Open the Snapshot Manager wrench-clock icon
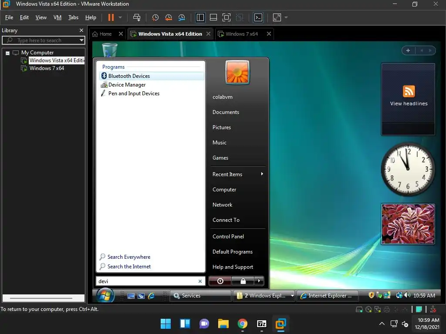 pyautogui.click(x=182, y=17)
